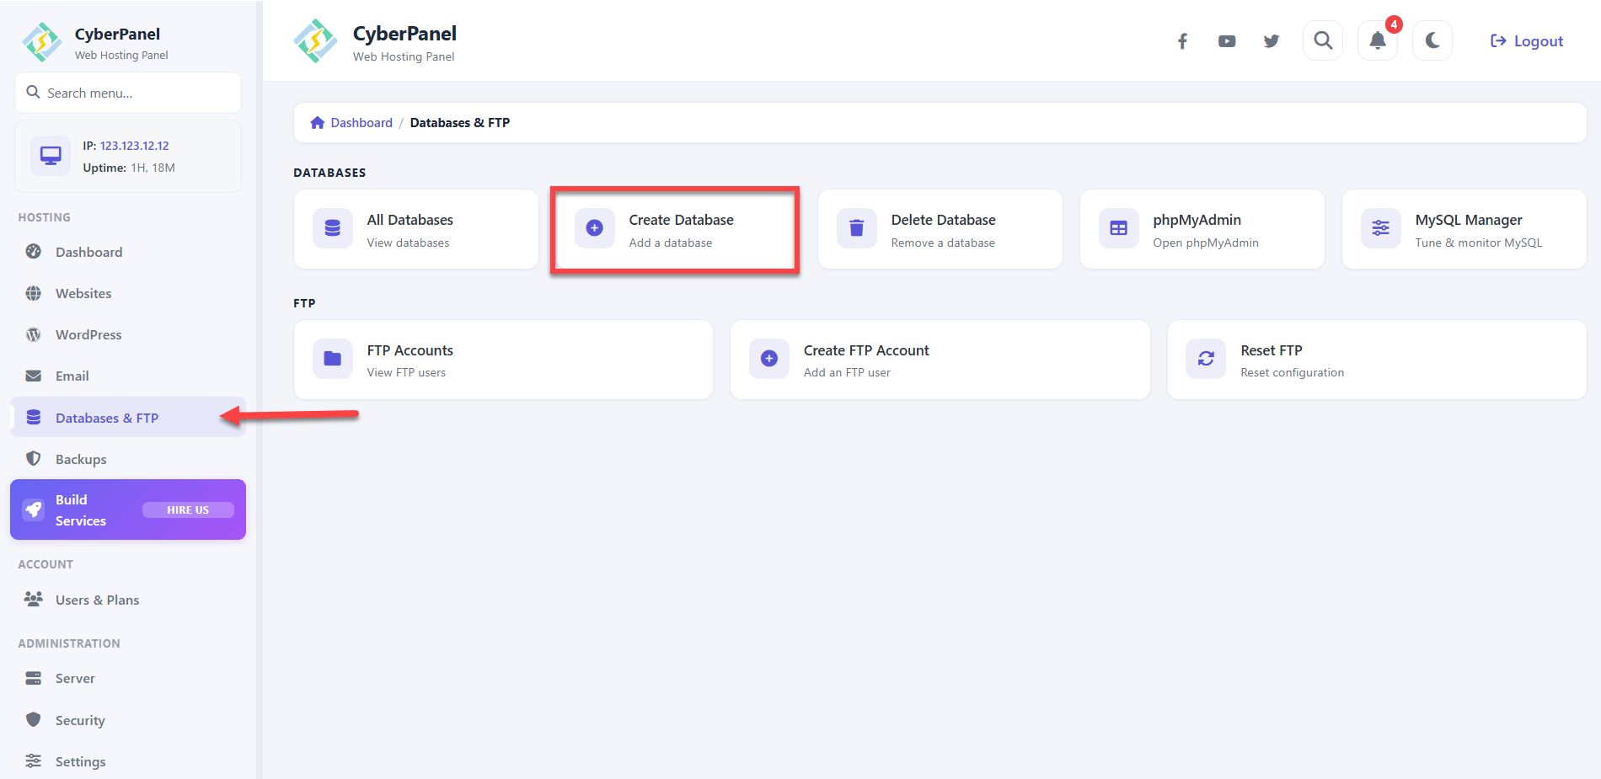Open Email in sidebar menu

tap(128, 376)
